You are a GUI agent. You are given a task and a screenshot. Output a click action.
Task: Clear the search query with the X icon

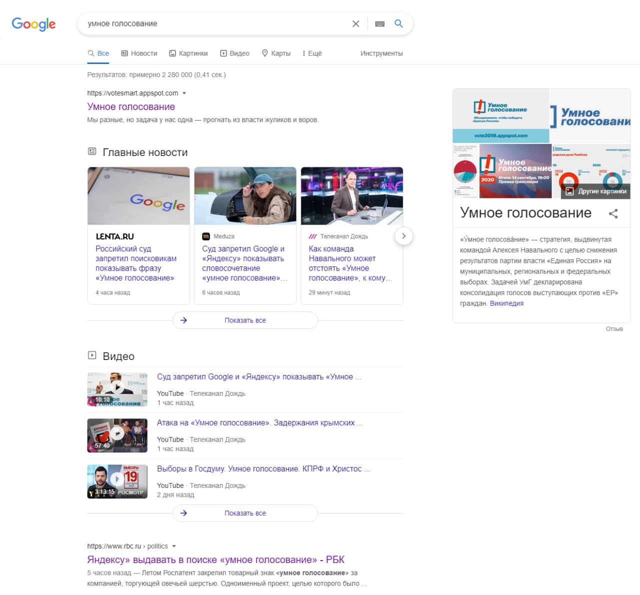coord(355,23)
